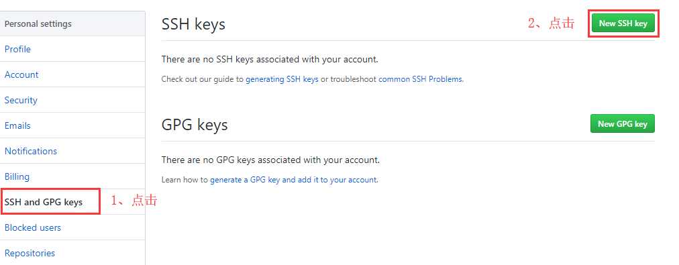Click the green New SSH key button
Screen dimensions: 679x265
coord(623,23)
